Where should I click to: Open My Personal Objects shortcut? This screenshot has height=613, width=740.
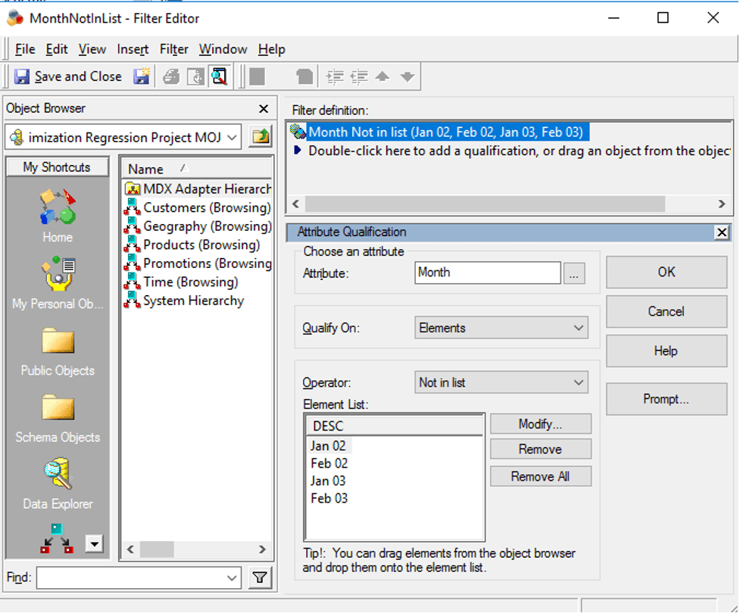58,275
